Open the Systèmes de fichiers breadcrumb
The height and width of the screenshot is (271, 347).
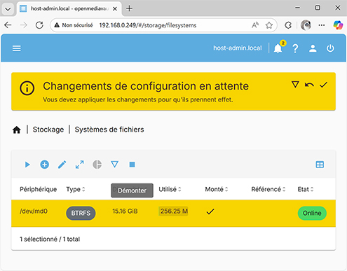[109, 130]
